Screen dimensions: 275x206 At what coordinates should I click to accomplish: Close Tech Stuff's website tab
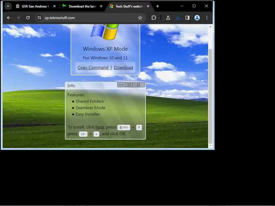tap(148, 6)
